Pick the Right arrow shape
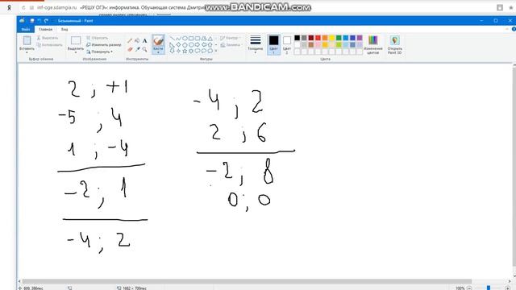Viewport: 516px width, 290px height. pyautogui.click(x=197, y=45)
